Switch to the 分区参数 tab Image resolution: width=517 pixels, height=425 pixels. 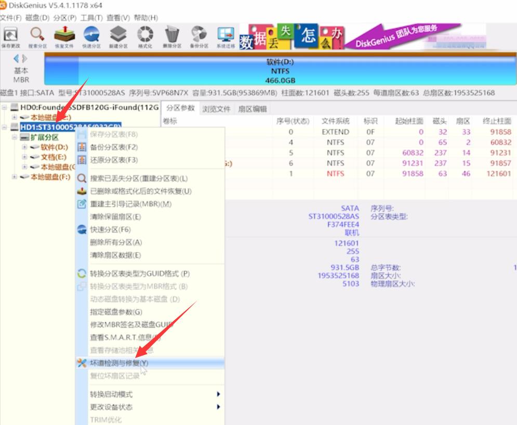click(180, 108)
